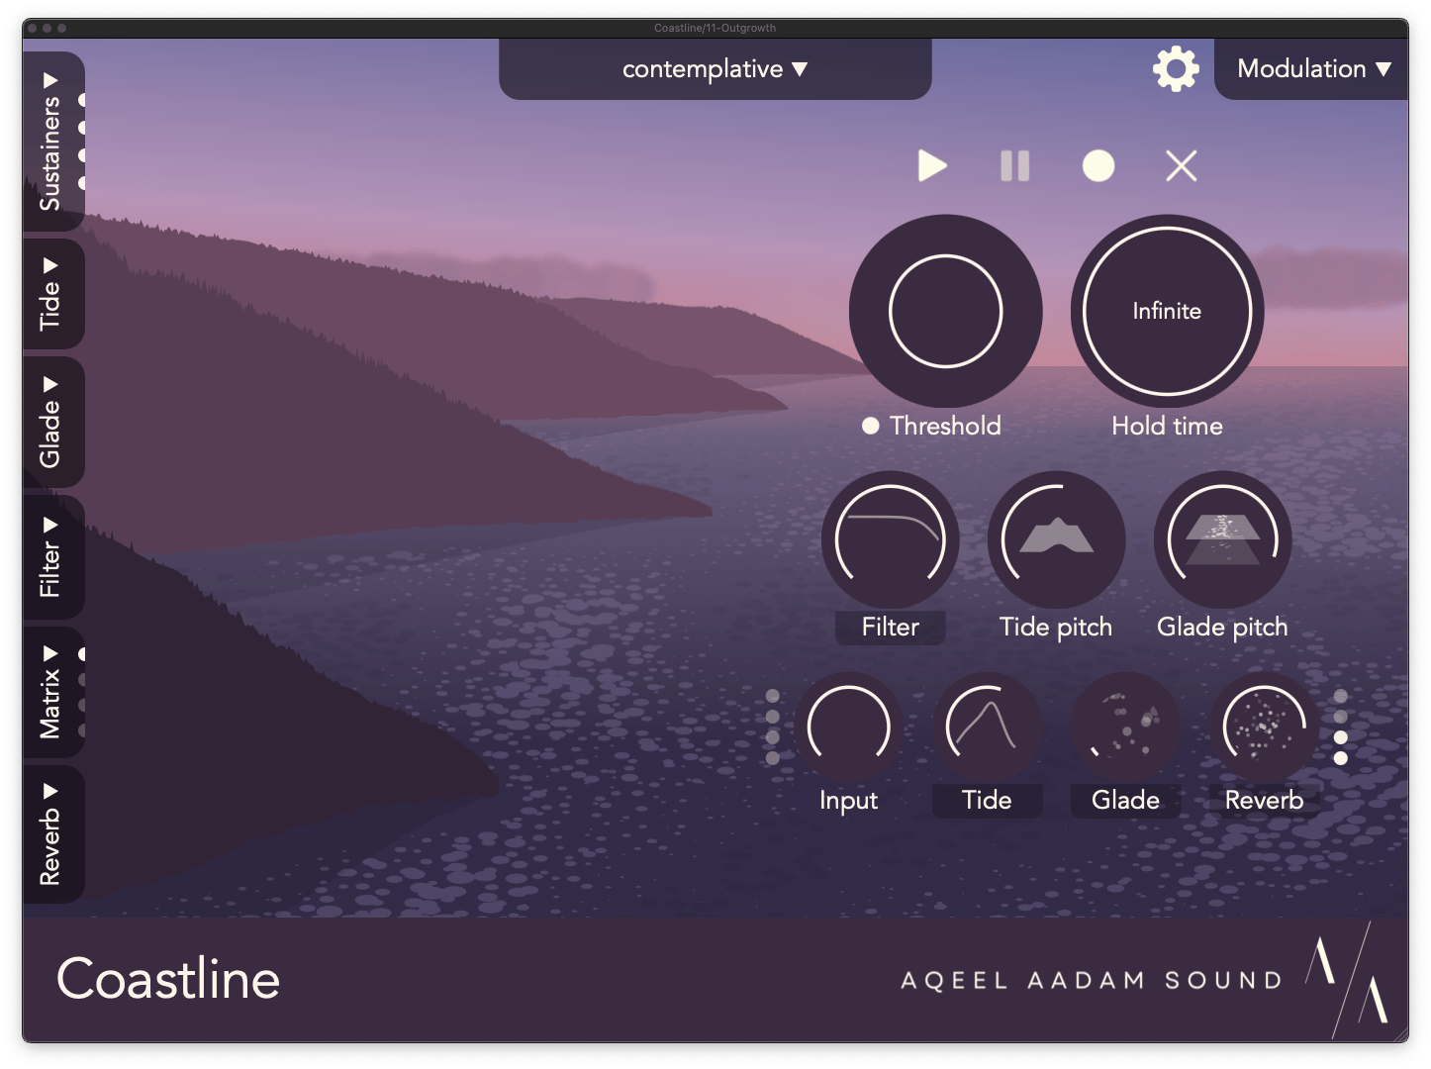Screen dimensions: 1431x1069
Task: Toggle the Glade label button
Action: [x=1125, y=800]
